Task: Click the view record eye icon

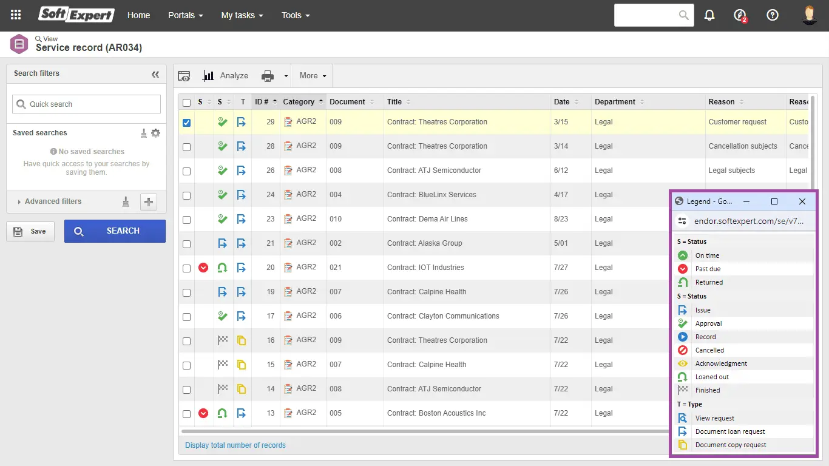Action: tap(184, 76)
